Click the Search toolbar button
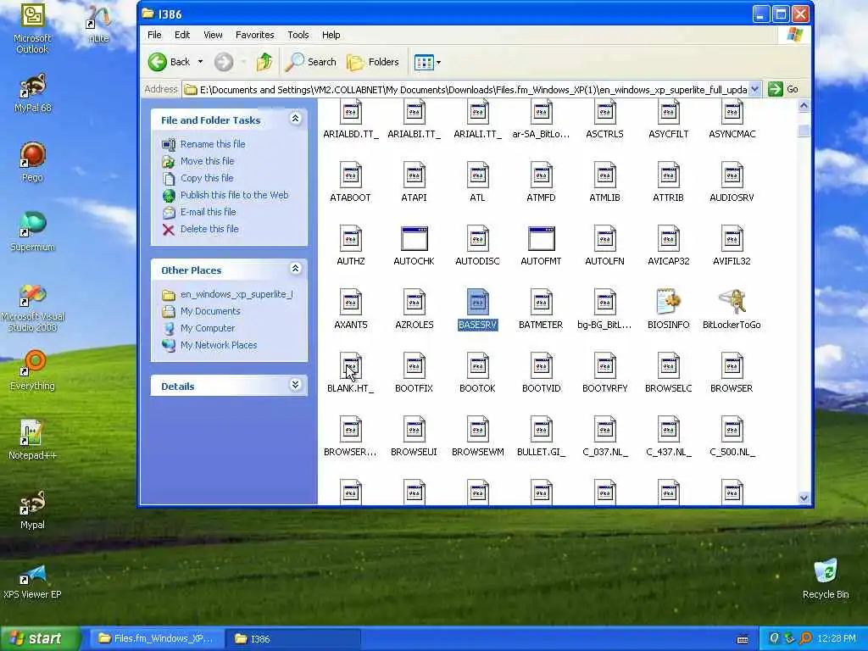Screen dimensions: 868x651 [x=311, y=62]
